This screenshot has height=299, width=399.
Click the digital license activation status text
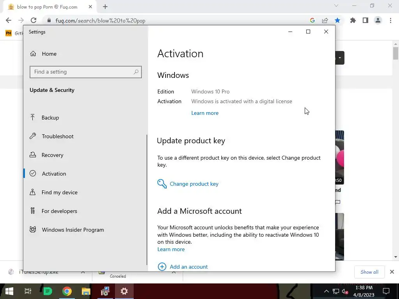pyautogui.click(x=242, y=102)
